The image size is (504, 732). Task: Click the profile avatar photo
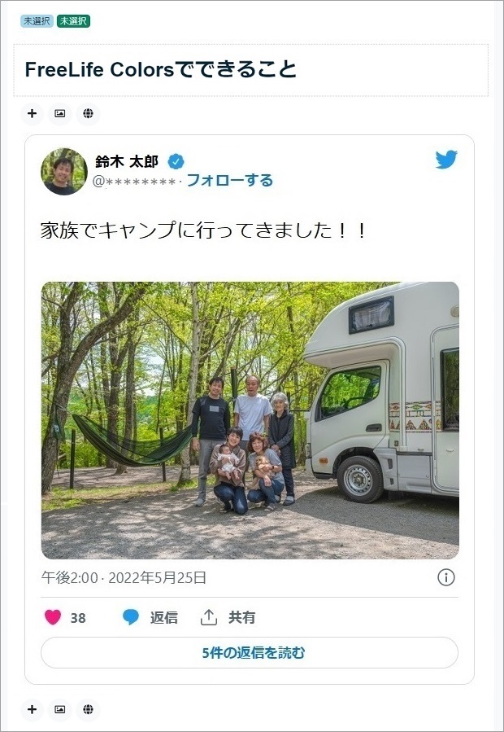pyautogui.click(x=64, y=171)
